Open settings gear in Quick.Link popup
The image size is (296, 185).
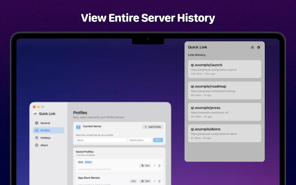(259, 47)
